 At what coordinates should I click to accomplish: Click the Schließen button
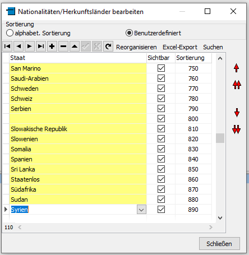coord(219,244)
